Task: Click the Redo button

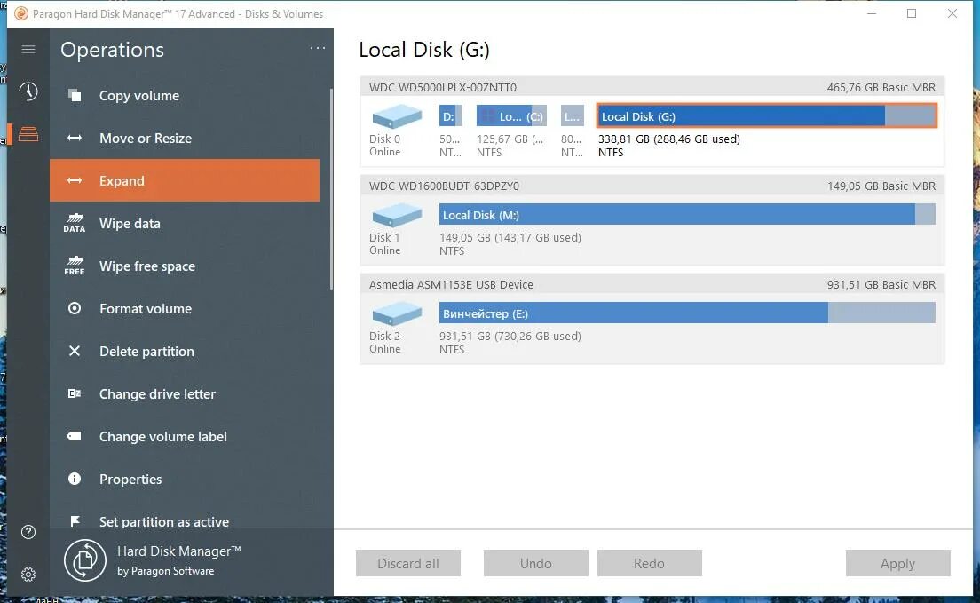Action: [650, 563]
